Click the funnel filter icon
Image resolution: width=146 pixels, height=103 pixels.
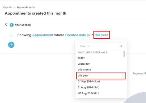click(6, 25)
